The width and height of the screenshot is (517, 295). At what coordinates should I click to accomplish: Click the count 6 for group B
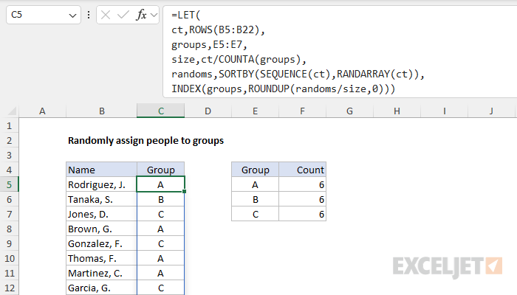pos(302,200)
